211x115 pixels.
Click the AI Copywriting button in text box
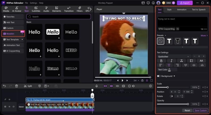pos(167,29)
